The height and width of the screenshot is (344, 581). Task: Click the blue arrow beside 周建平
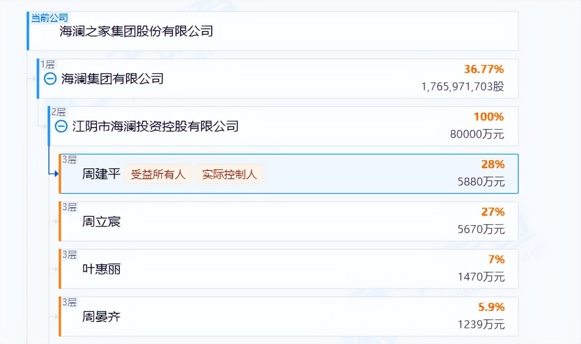pyautogui.click(x=54, y=173)
